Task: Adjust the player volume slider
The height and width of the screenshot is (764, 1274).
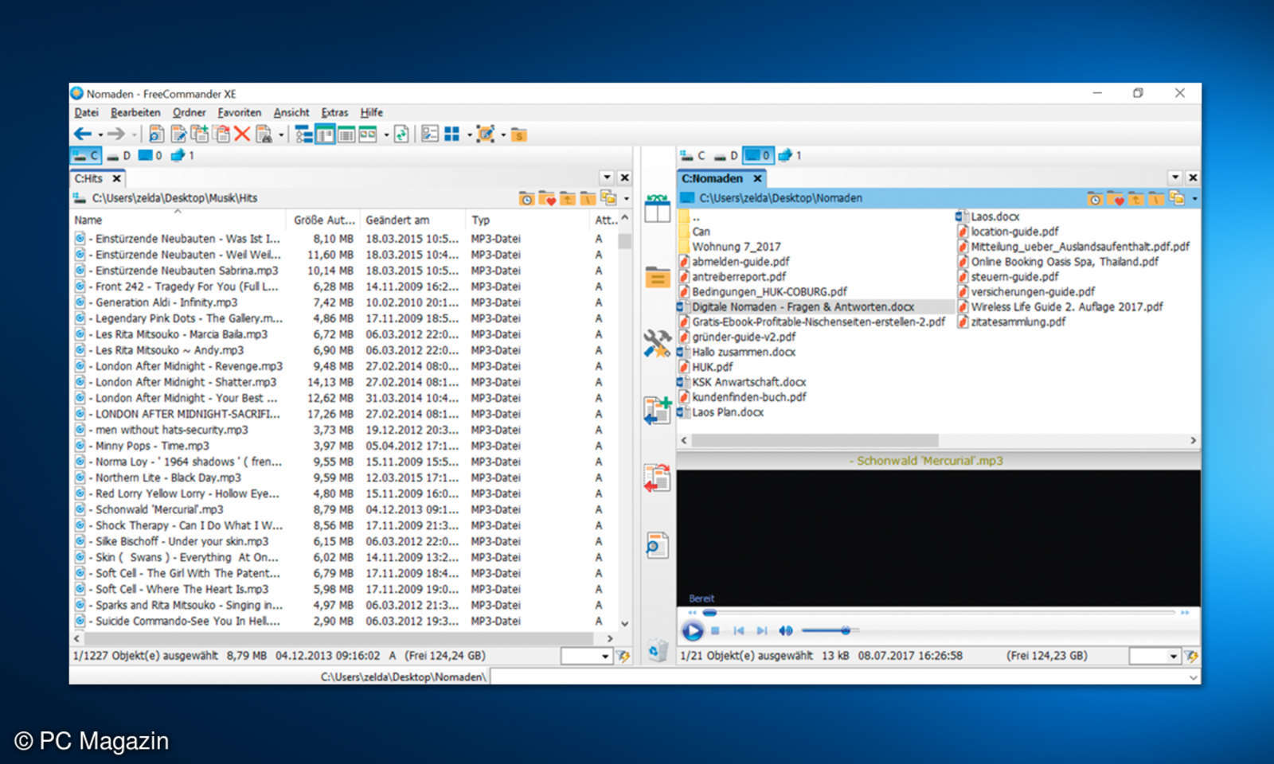Action: click(x=845, y=630)
